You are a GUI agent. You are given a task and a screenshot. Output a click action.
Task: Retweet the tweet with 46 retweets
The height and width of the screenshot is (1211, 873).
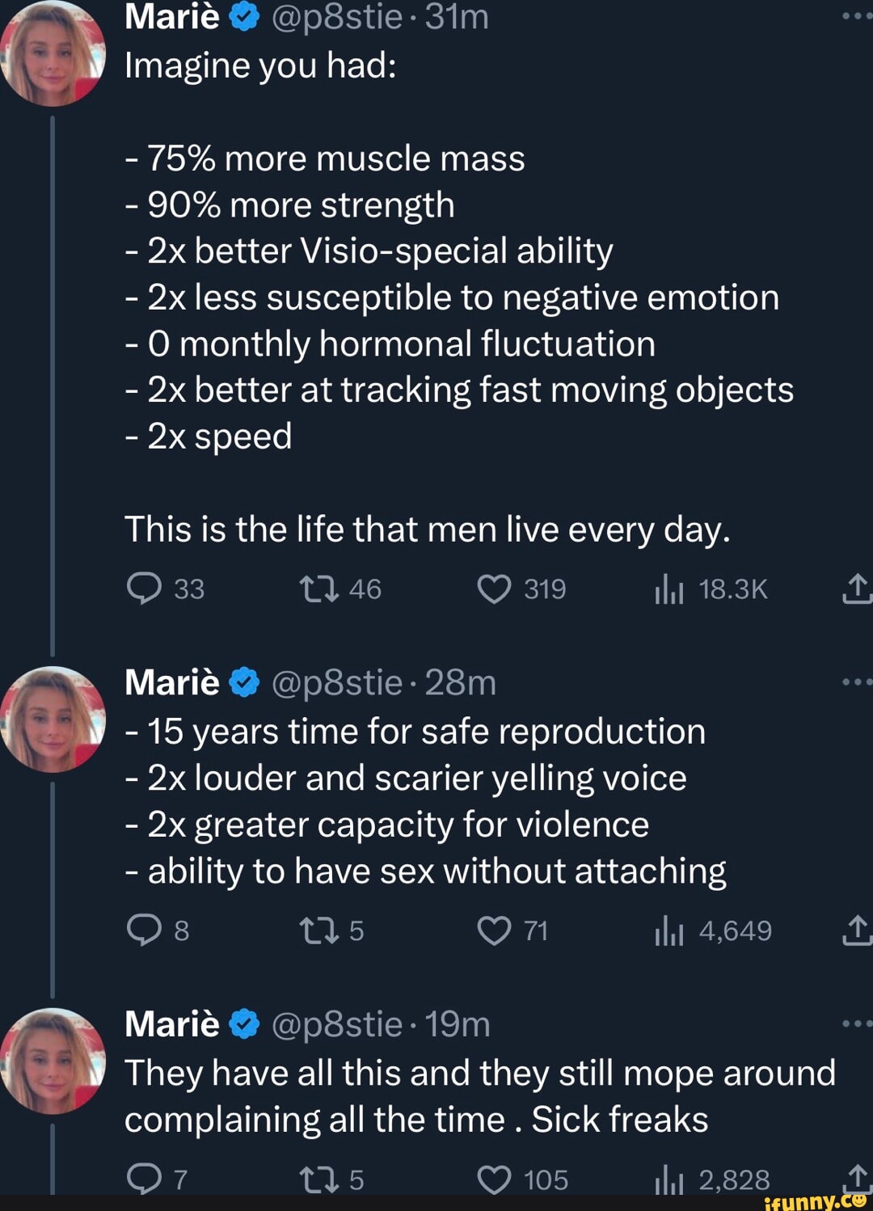[x=319, y=589]
